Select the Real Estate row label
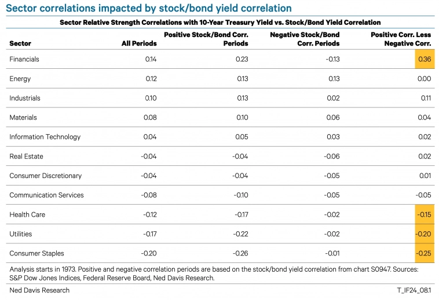 [26, 156]
